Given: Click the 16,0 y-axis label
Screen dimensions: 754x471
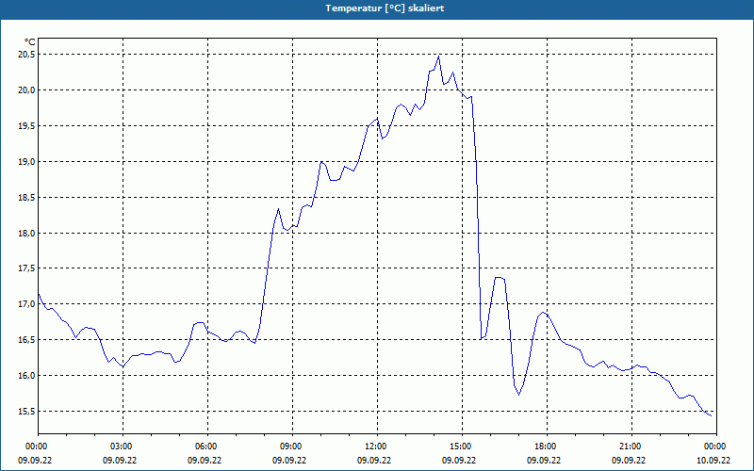Looking at the screenshot, I should (x=26, y=375).
